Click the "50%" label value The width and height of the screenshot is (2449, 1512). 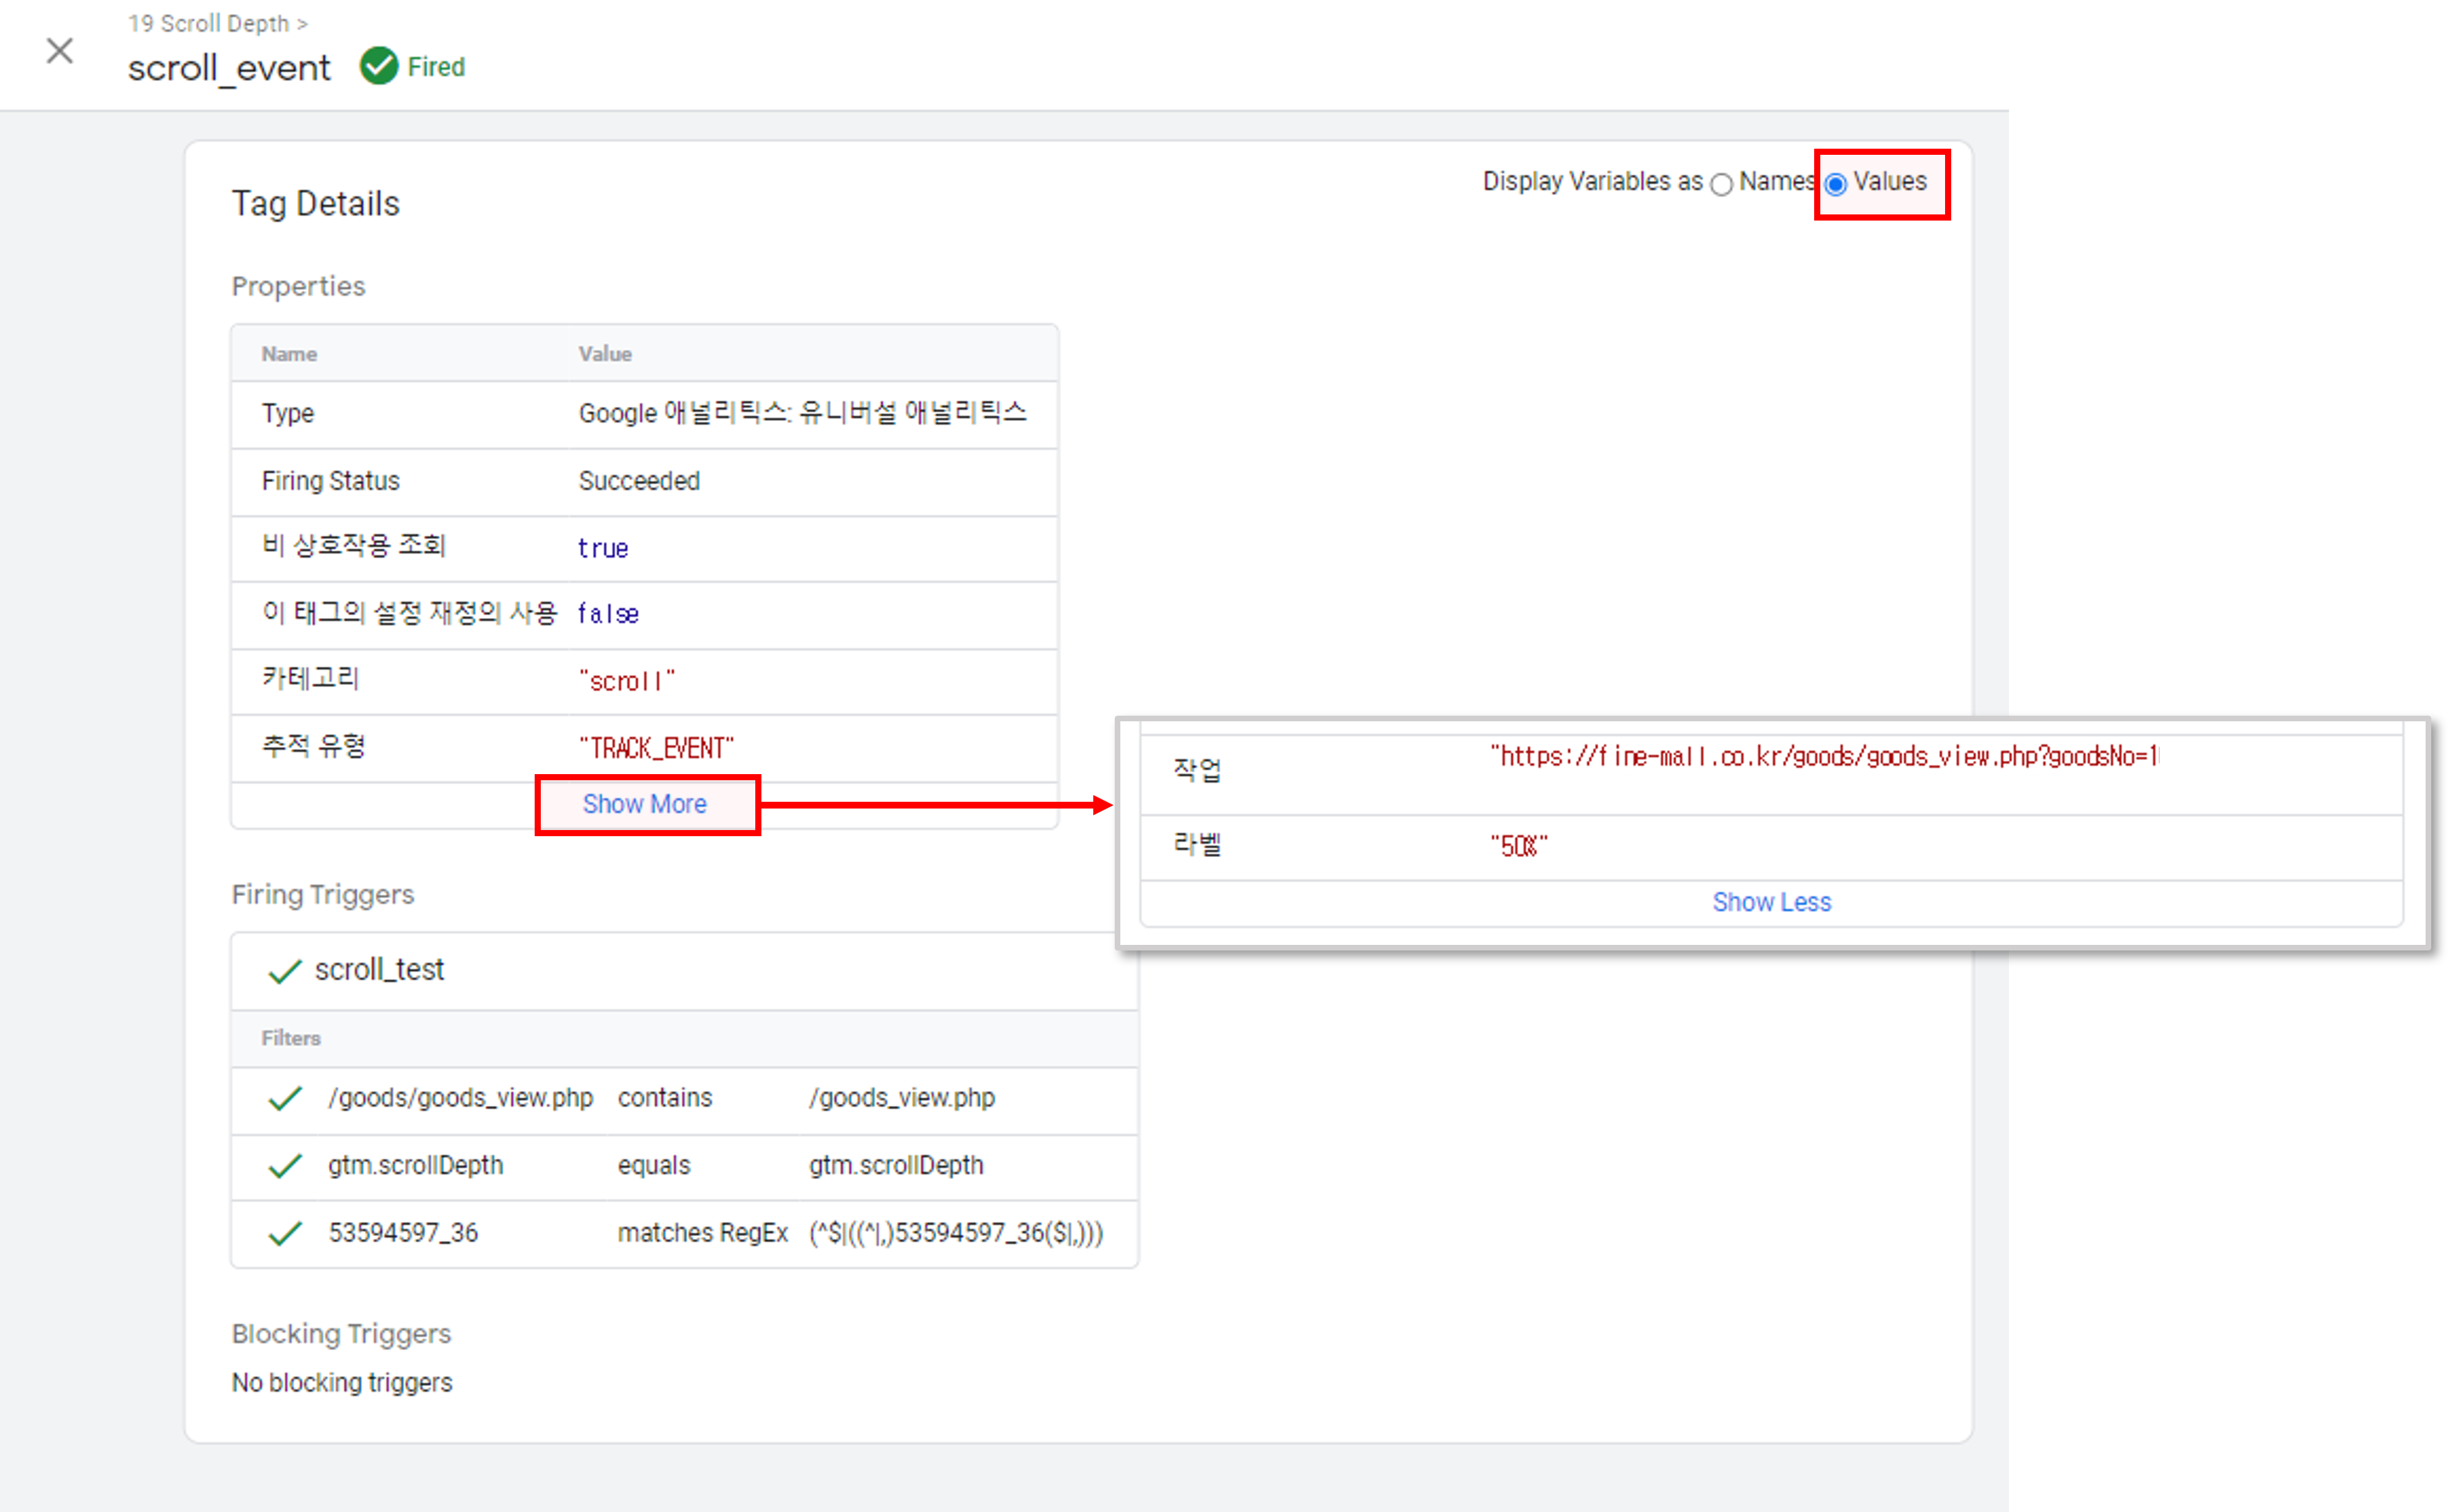click(1518, 847)
